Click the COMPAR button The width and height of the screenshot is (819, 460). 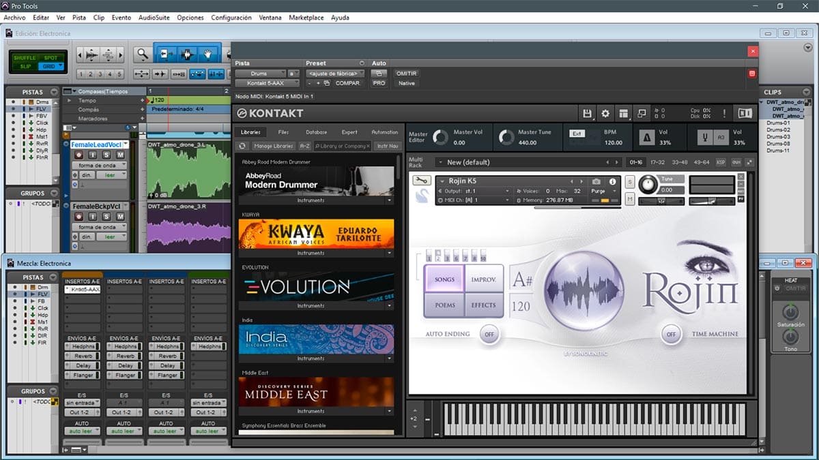pos(347,83)
